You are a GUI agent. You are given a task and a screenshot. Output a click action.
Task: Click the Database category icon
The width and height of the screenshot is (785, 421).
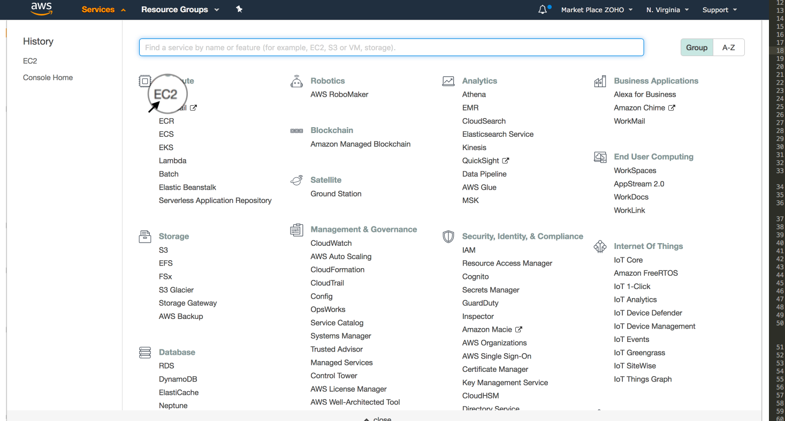click(x=144, y=353)
